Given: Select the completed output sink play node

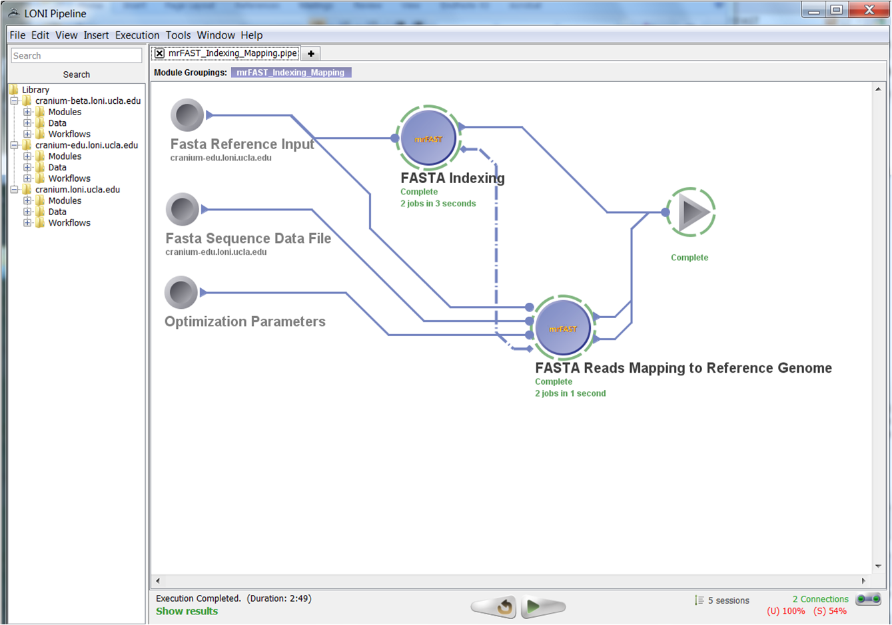Looking at the screenshot, I should tap(692, 213).
